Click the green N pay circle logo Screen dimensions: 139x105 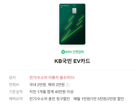point(63,52)
